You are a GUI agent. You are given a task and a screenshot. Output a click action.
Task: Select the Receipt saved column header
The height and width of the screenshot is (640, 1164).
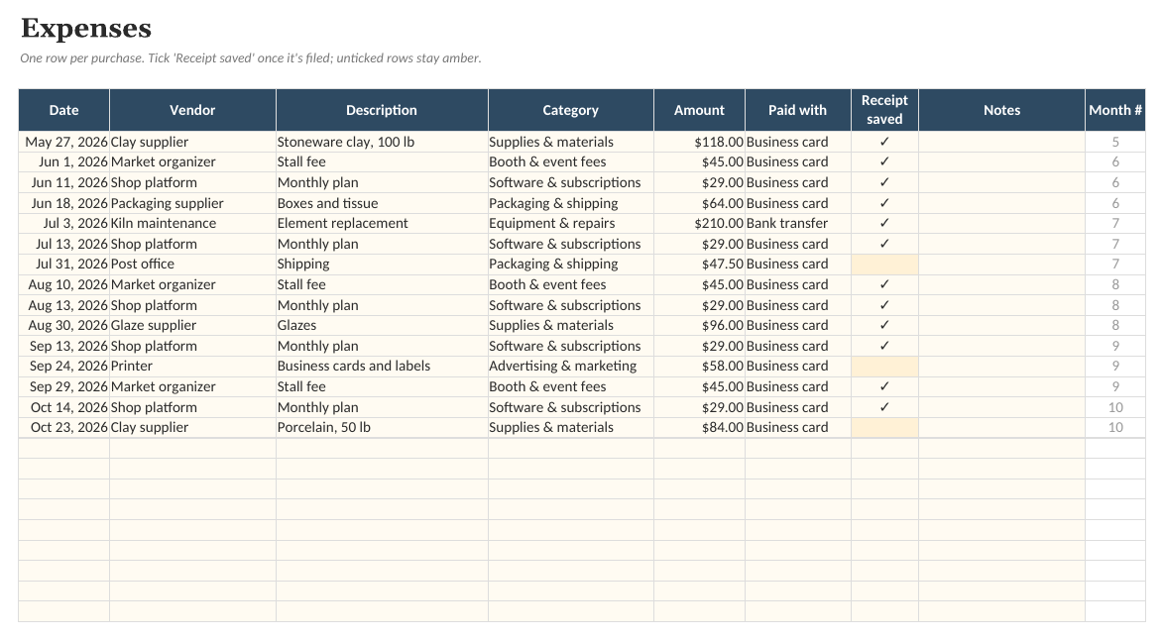point(884,110)
